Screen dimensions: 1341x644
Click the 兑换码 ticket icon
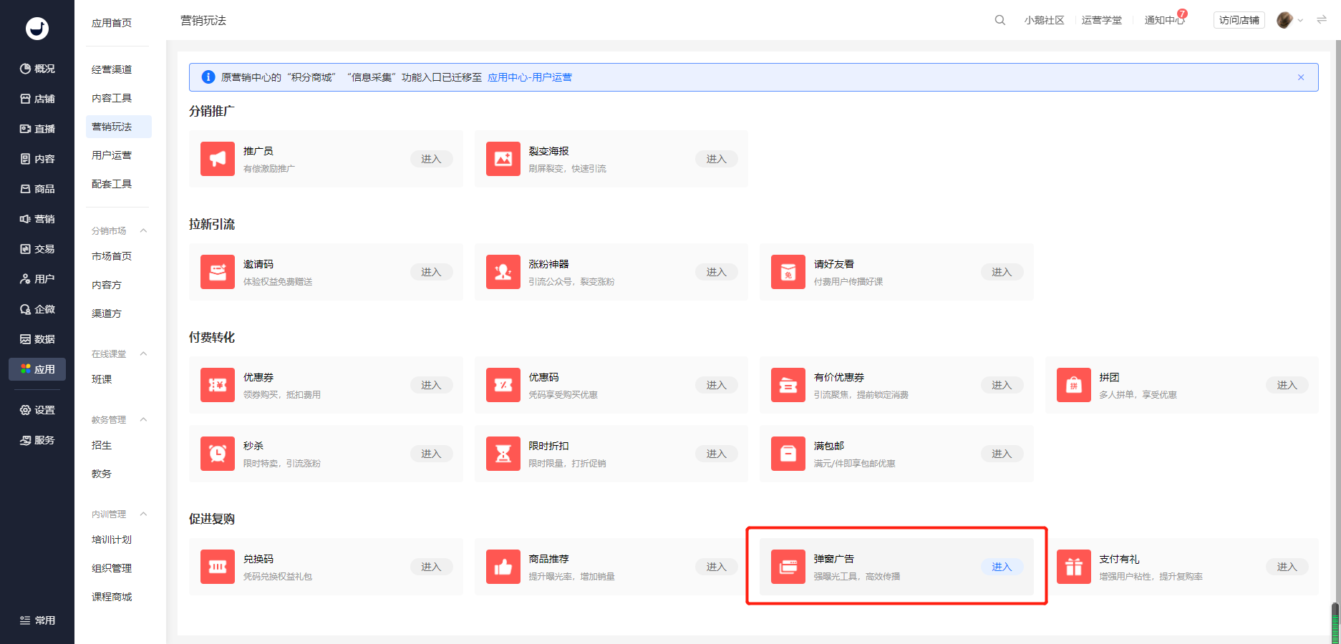pos(218,567)
